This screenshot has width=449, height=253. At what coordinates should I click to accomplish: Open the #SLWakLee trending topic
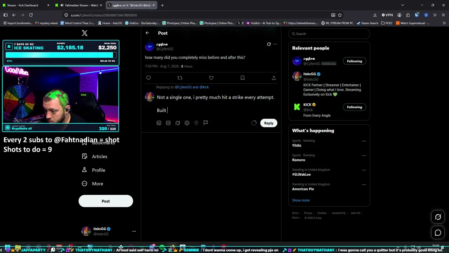301,175
